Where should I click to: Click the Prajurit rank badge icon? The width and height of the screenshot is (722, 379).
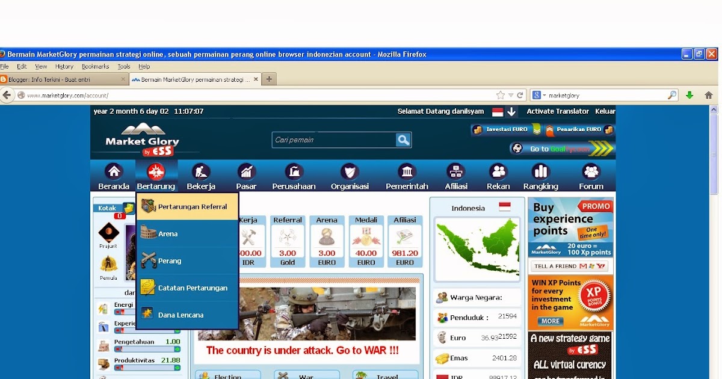tap(109, 232)
